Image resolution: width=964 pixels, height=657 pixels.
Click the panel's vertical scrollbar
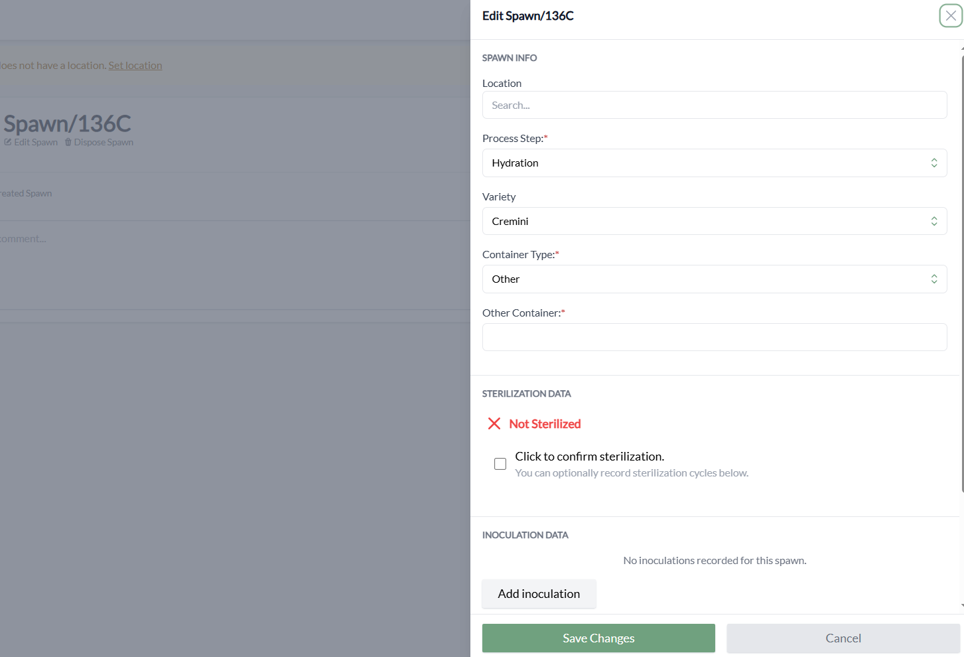962,265
